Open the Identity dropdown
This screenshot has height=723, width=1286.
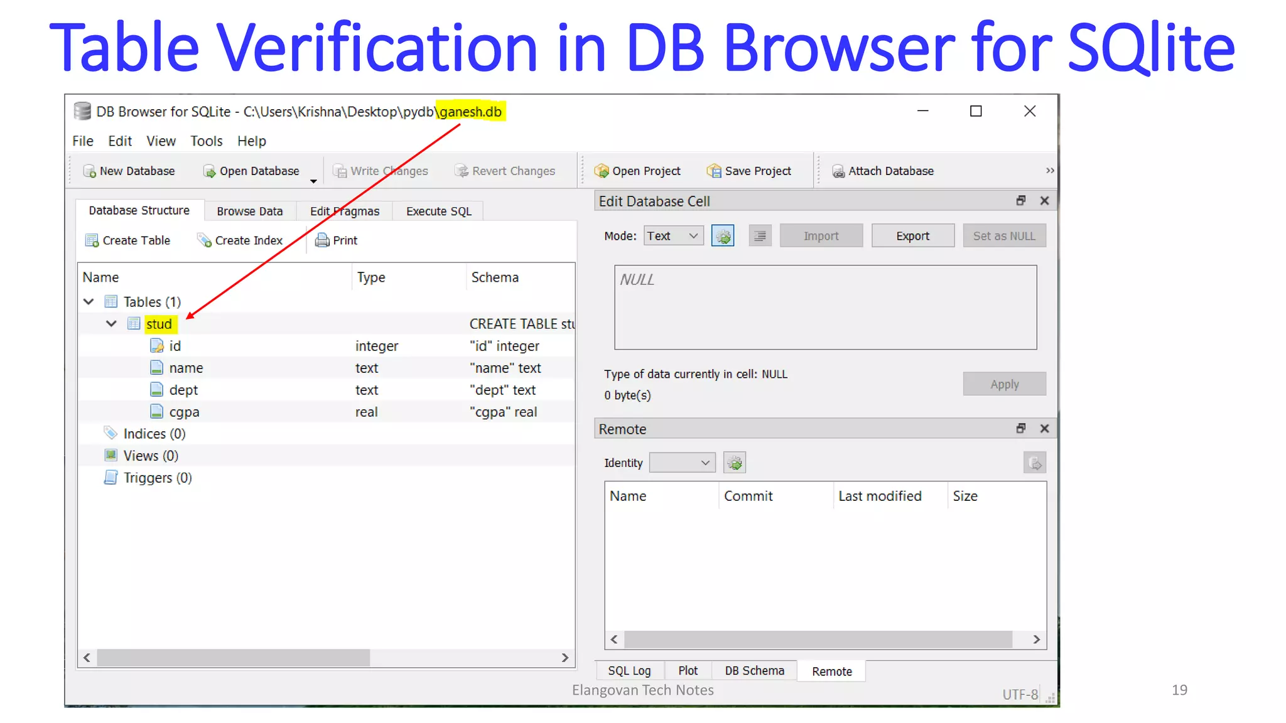pyautogui.click(x=683, y=463)
